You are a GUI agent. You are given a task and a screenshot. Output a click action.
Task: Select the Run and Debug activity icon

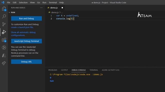click(4, 32)
